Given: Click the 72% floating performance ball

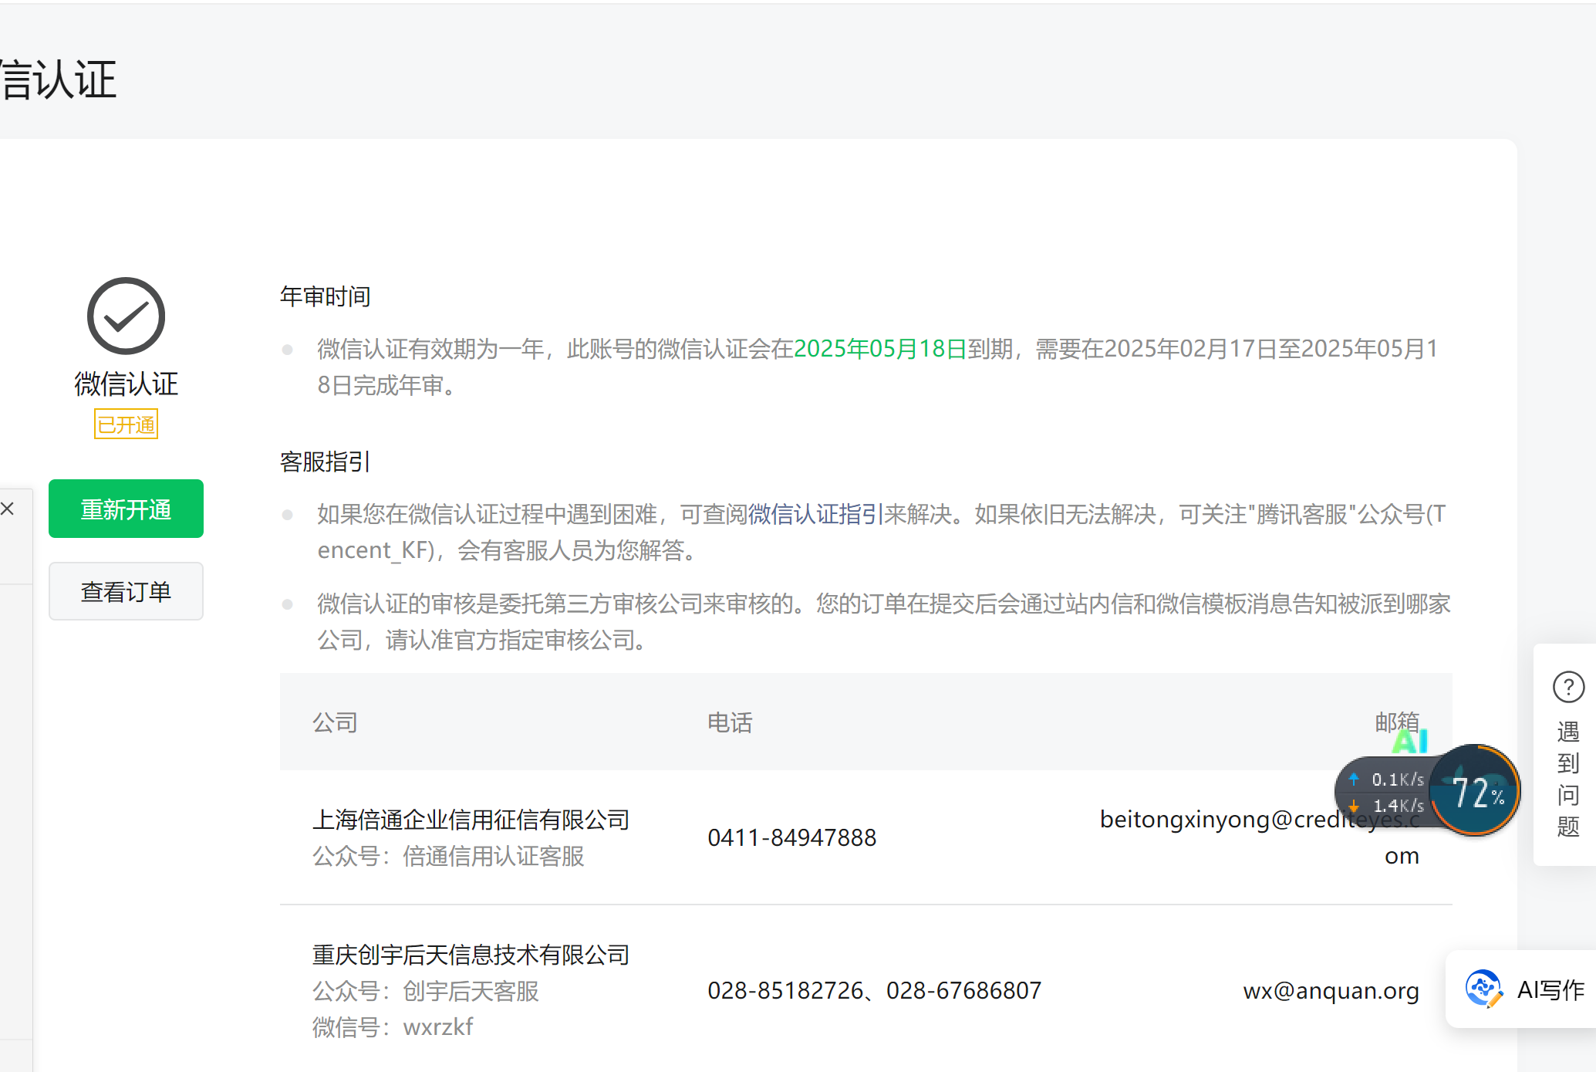Looking at the screenshot, I should [x=1476, y=791].
